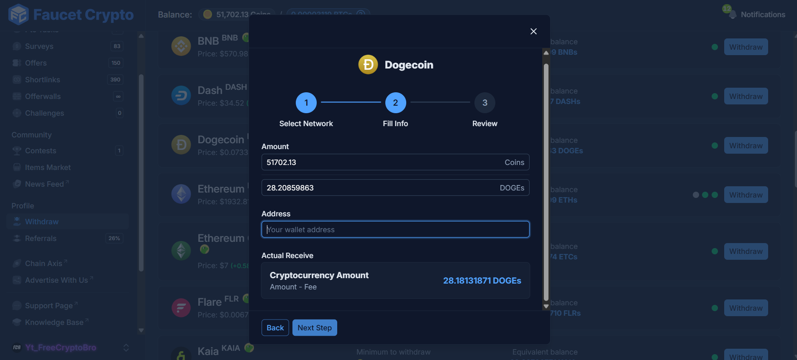The height and width of the screenshot is (360, 797).
Task: Click the Back button
Action: pyautogui.click(x=275, y=328)
